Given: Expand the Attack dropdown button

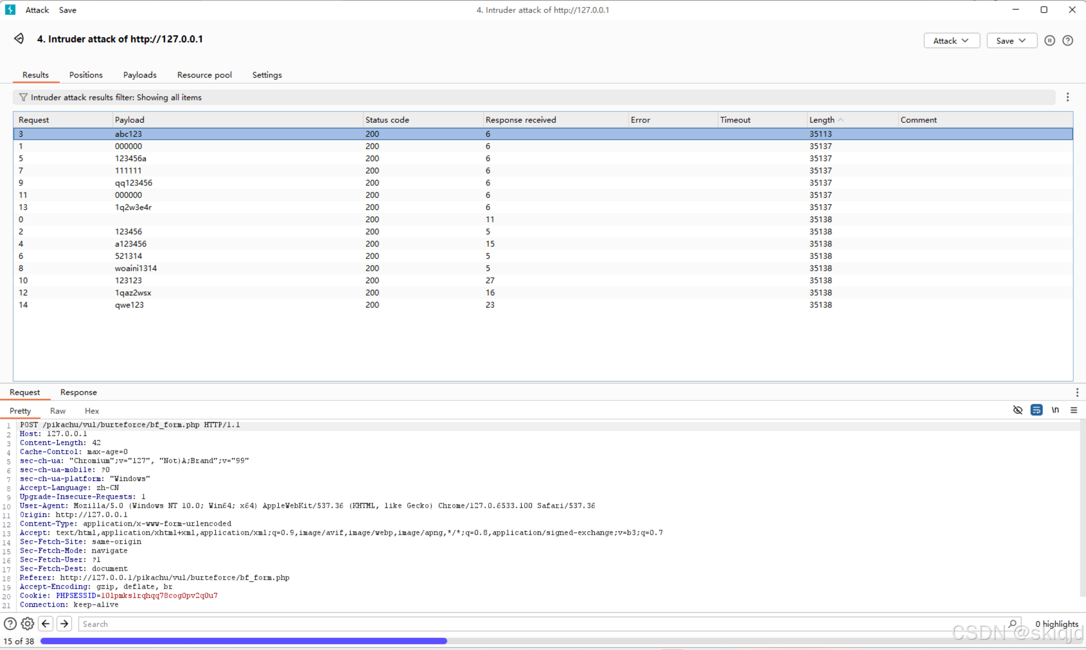Looking at the screenshot, I should tap(951, 41).
